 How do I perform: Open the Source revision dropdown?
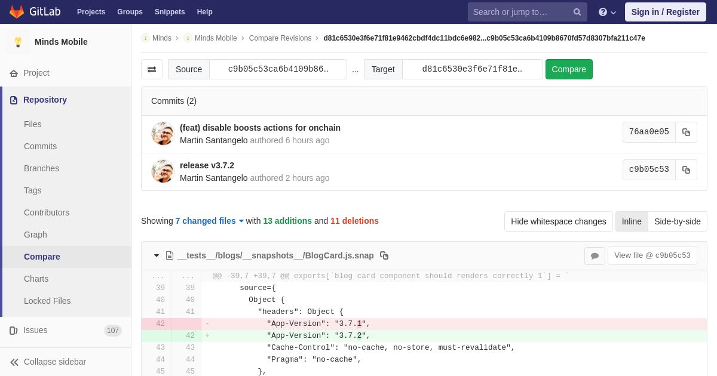(278, 69)
